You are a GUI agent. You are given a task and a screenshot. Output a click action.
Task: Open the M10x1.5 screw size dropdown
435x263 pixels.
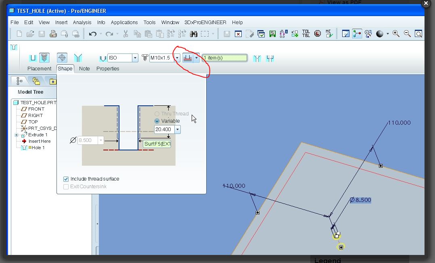(x=177, y=58)
